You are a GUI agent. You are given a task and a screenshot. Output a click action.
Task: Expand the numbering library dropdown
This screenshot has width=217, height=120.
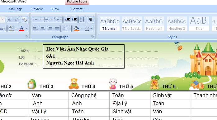tap(51, 20)
